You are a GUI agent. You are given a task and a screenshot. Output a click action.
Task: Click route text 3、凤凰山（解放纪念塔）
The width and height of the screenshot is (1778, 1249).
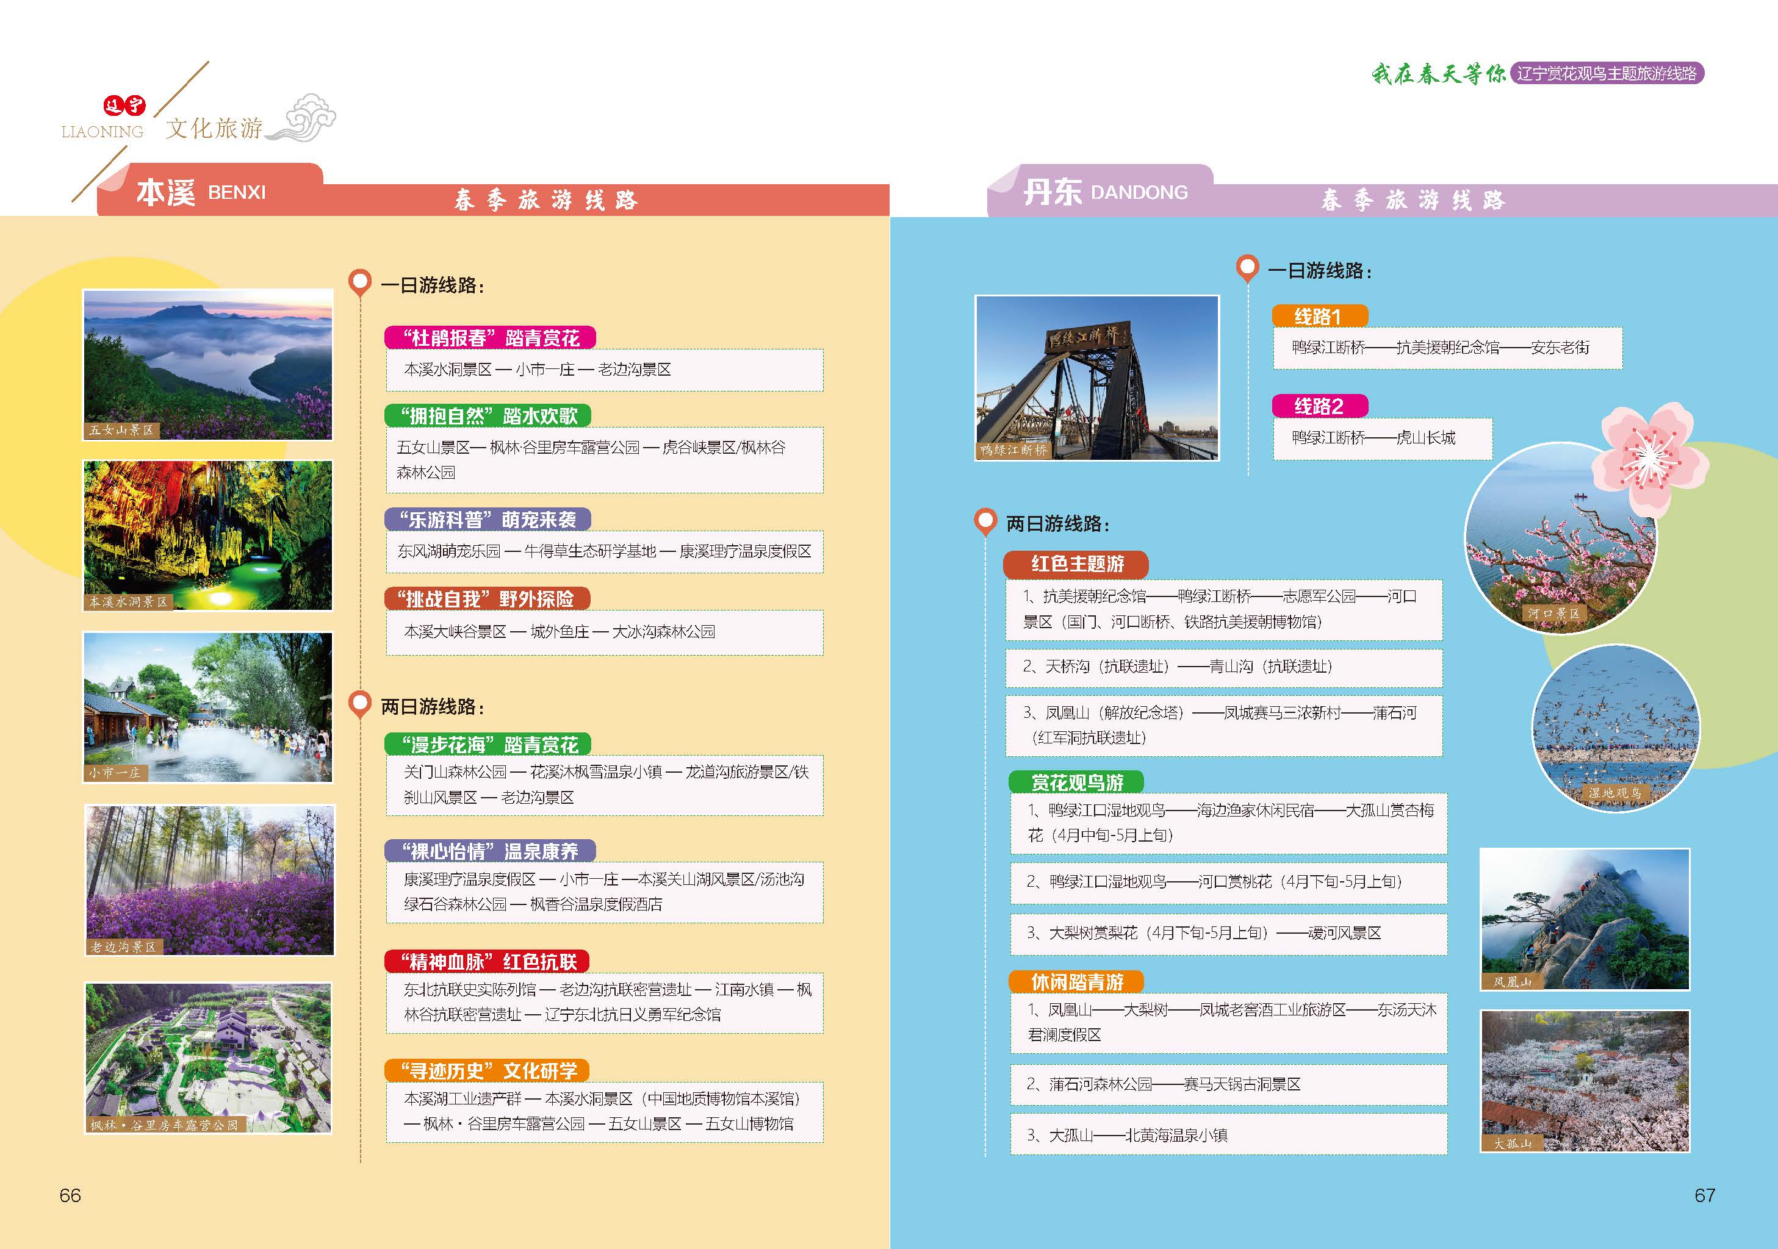point(1220,725)
